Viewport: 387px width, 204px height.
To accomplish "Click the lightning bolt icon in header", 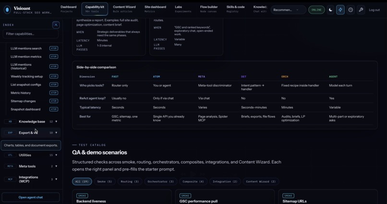I will pos(340,10).
